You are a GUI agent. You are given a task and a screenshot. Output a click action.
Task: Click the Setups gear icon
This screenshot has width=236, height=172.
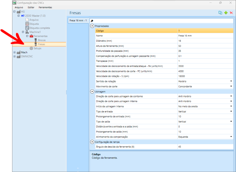[x=31, y=48]
